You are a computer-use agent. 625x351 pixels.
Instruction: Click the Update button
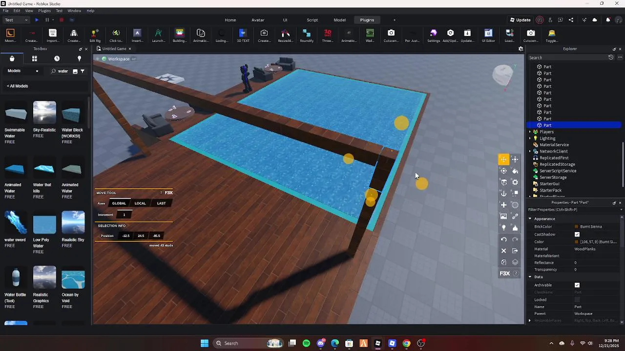(520, 20)
